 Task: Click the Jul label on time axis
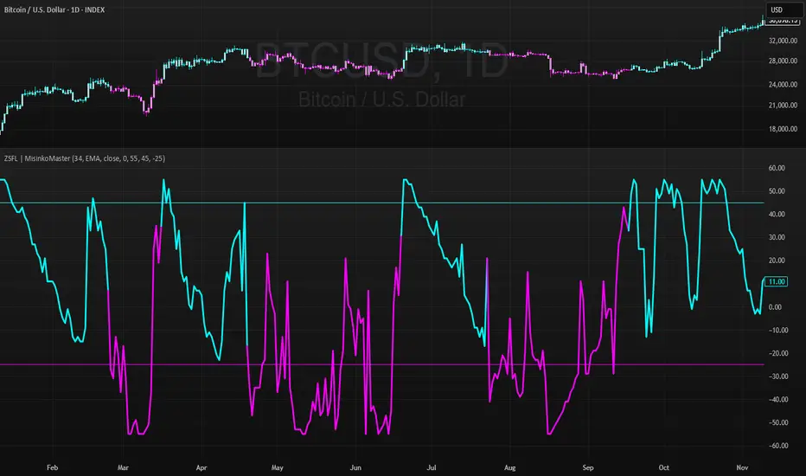(x=432, y=467)
